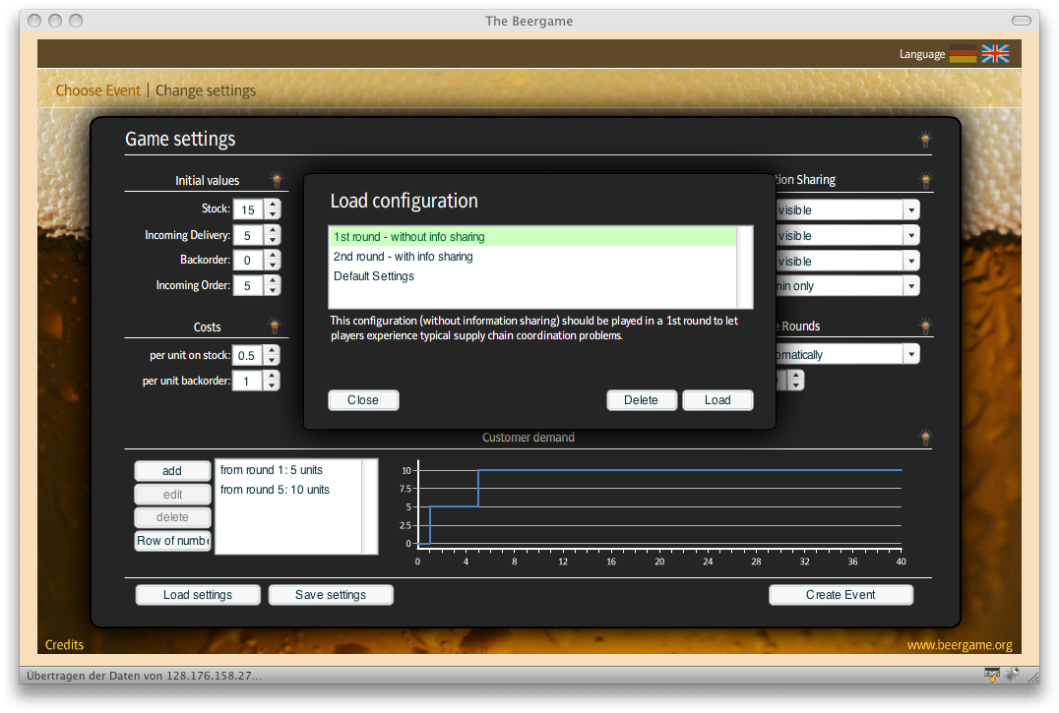Click the Incoming Order input field
1059x713 pixels.
[x=249, y=286]
